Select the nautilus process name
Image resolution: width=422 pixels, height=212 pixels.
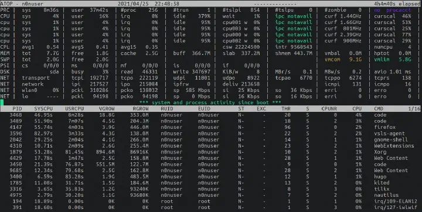click(x=386, y=196)
